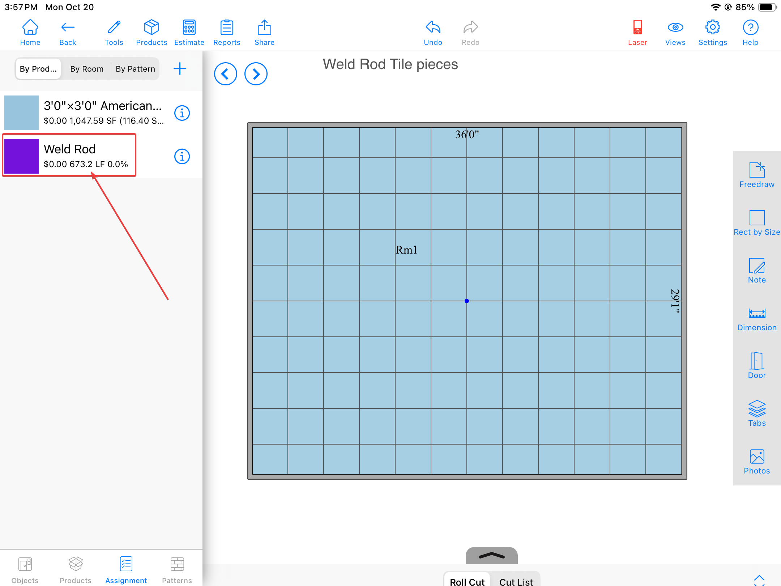Select the Freedraw tool
This screenshot has height=586, width=781.
[x=756, y=175]
